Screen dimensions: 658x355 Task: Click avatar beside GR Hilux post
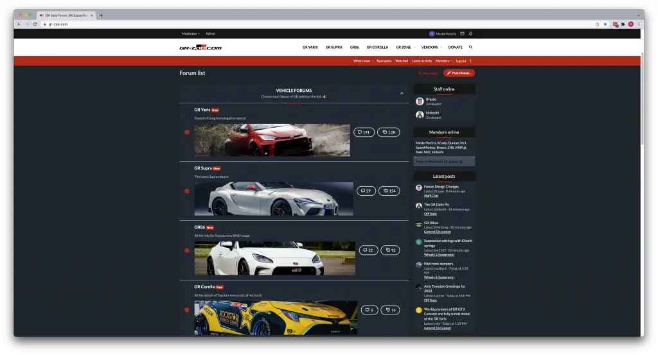(419, 224)
